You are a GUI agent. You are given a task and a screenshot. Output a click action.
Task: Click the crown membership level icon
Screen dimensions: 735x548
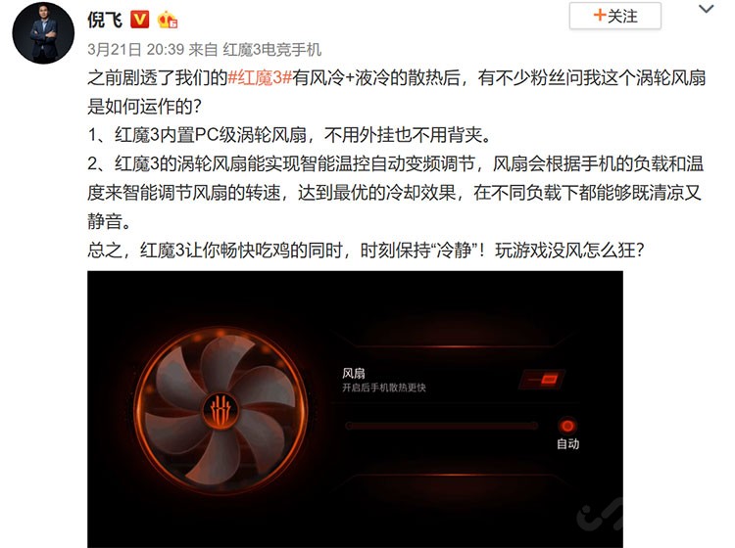pos(168,21)
